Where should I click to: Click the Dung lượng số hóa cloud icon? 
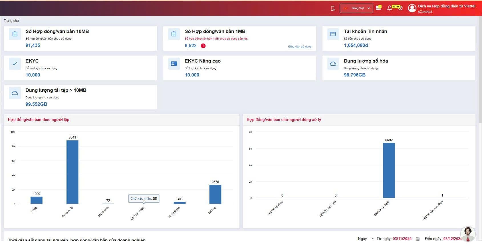click(x=333, y=64)
